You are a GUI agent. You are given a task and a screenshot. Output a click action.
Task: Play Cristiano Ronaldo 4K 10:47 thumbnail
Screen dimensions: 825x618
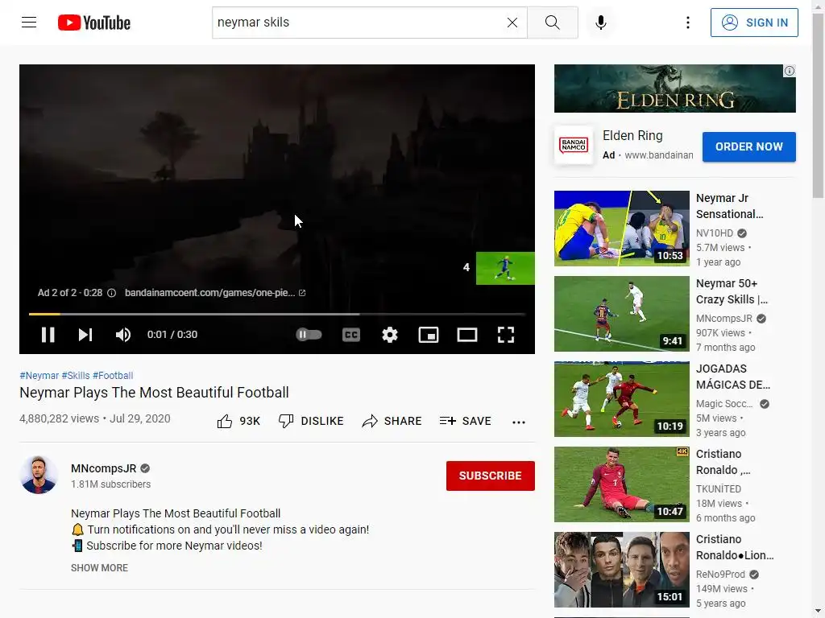621,484
